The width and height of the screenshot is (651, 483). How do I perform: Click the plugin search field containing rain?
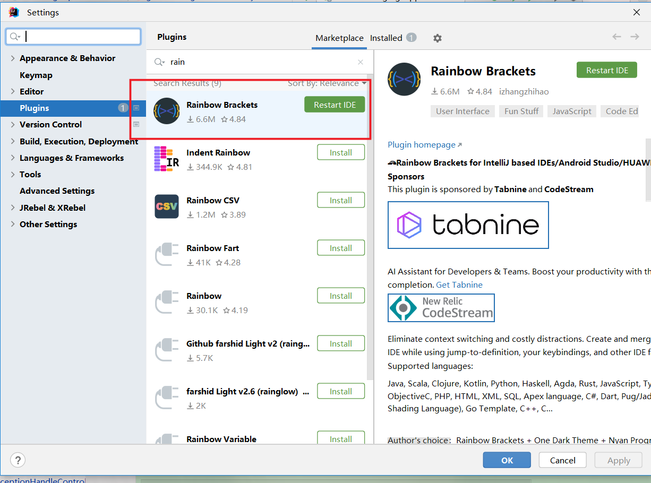[260, 62]
